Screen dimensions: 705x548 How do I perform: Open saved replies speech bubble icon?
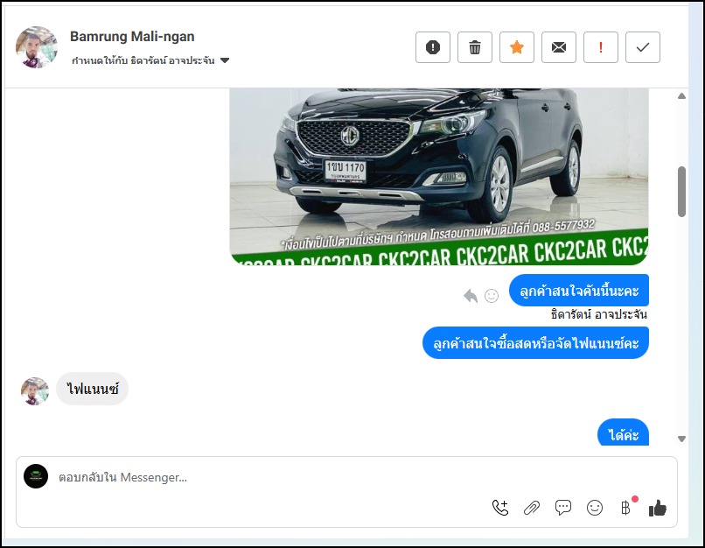[563, 508]
